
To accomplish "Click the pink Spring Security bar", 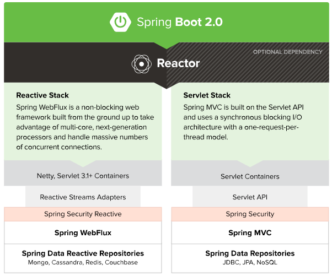I will click(250, 214).
